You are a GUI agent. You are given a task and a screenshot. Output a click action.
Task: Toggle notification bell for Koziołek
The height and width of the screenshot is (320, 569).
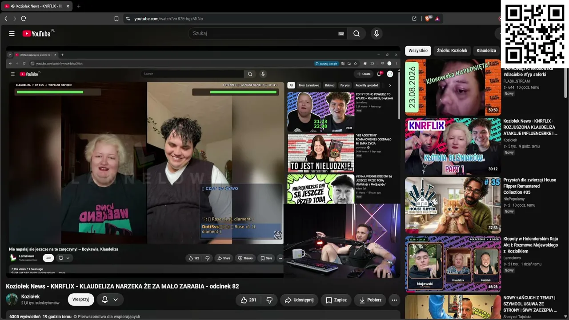(x=105, y=300)
